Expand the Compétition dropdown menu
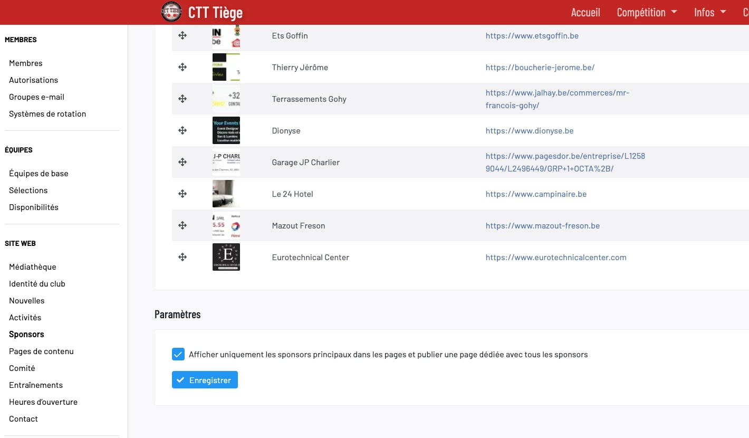This screenshot has height=438, width=749. coord(647,12)
